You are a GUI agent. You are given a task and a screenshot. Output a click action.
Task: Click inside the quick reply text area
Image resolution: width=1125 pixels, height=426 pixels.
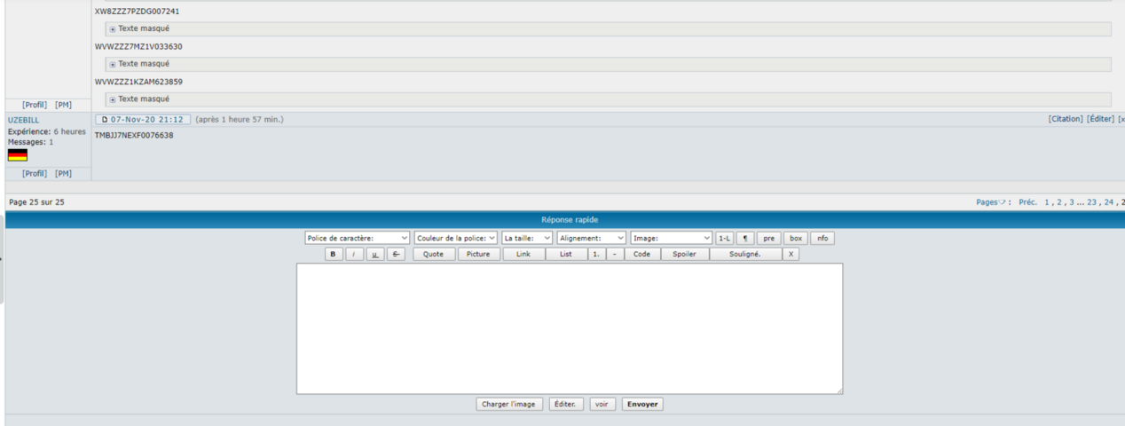click(569, 328)
